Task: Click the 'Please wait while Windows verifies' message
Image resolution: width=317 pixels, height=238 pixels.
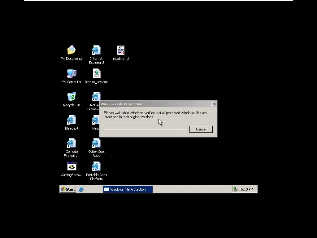Action: (155, 115)
